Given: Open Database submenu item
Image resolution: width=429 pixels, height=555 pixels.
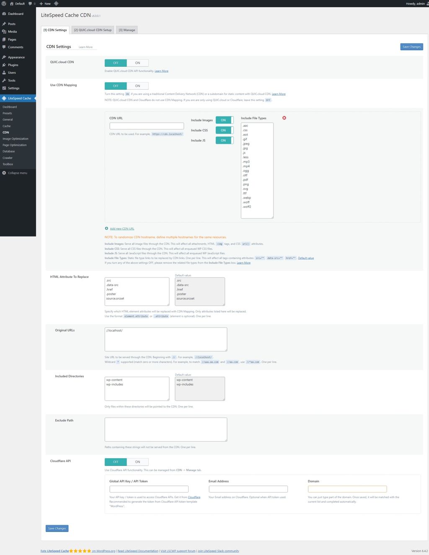Looking at the screenshot, I should pos(8,151).
